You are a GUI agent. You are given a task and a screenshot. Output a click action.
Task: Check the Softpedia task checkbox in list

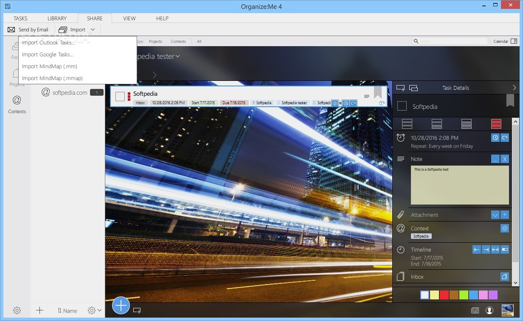[120, 97]
